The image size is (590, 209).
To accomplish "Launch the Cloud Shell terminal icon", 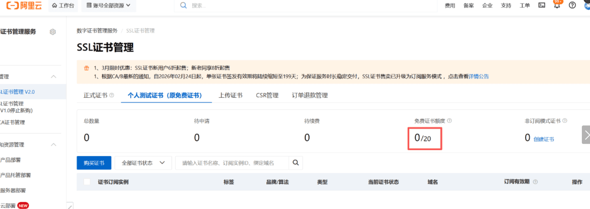I will click(542, 5).
